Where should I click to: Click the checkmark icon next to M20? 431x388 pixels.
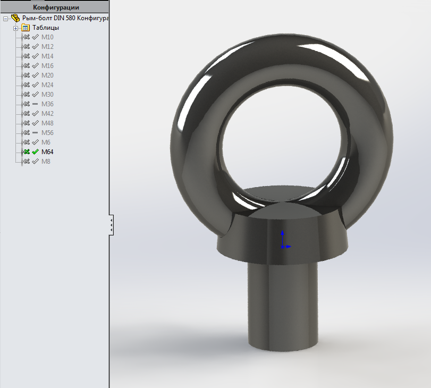coord(35,75)
